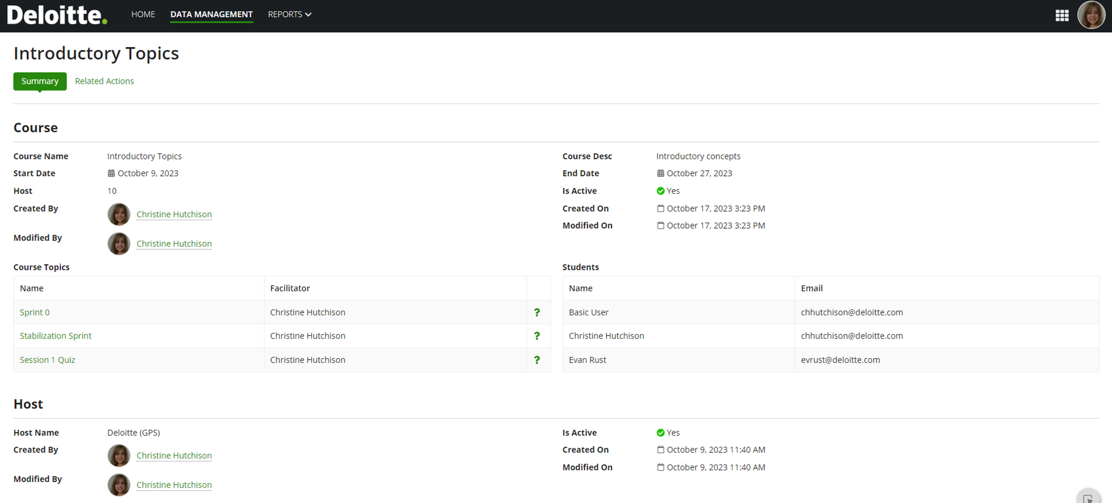The width and height of the screenshot is (1112, 503).
Task: Expand the Reports dropdown menu
Action: click(x=289, y=14)
